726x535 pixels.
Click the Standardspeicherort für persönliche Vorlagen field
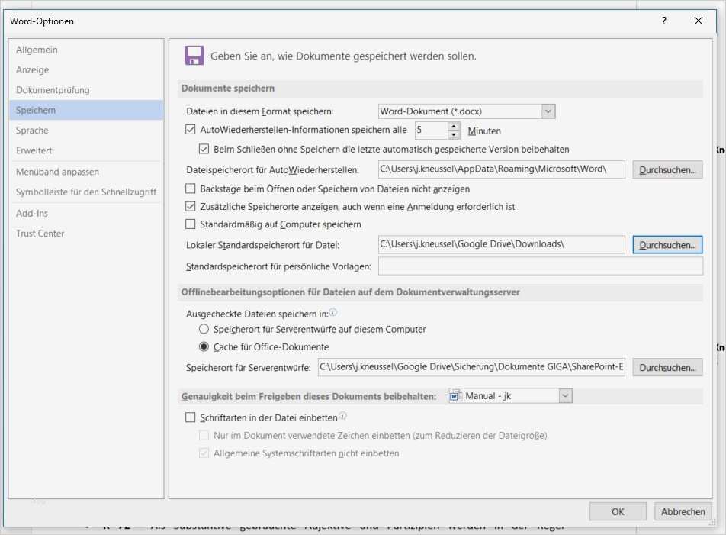coord(541,266)
